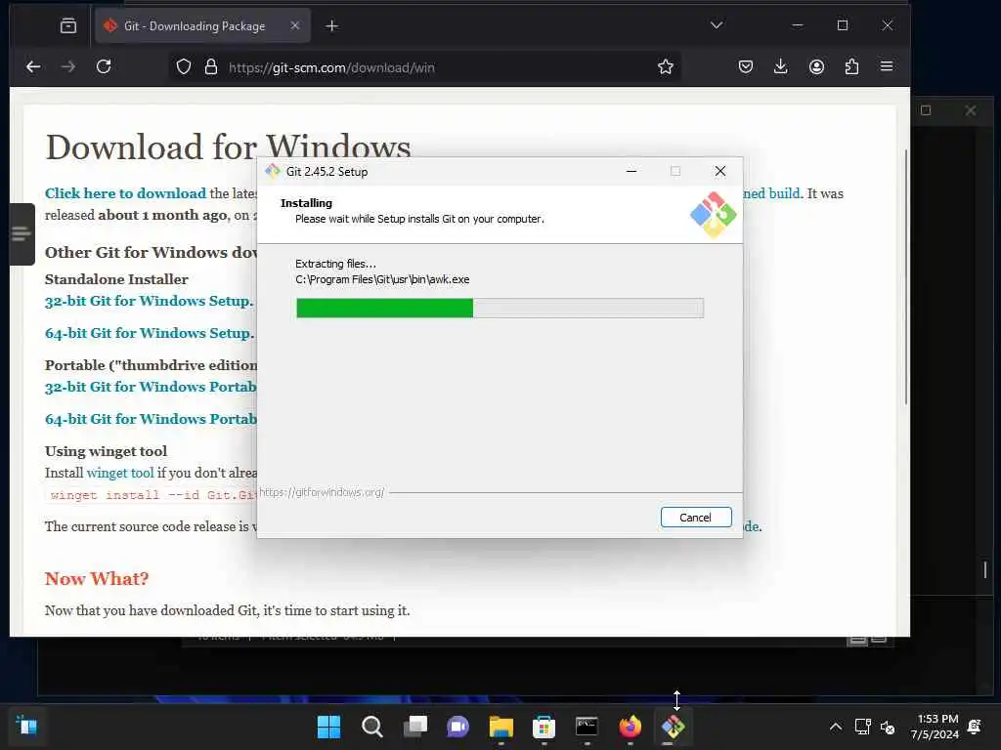This screenshot has height=750, width=1001.
Task: Click the Git logo in setup header
Action: [x=713, y=215]
